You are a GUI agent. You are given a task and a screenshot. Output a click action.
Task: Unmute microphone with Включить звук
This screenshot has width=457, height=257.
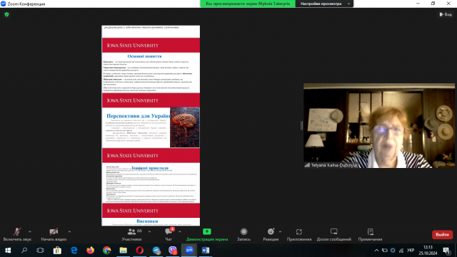pyautogui.click(x=17, y=234)
